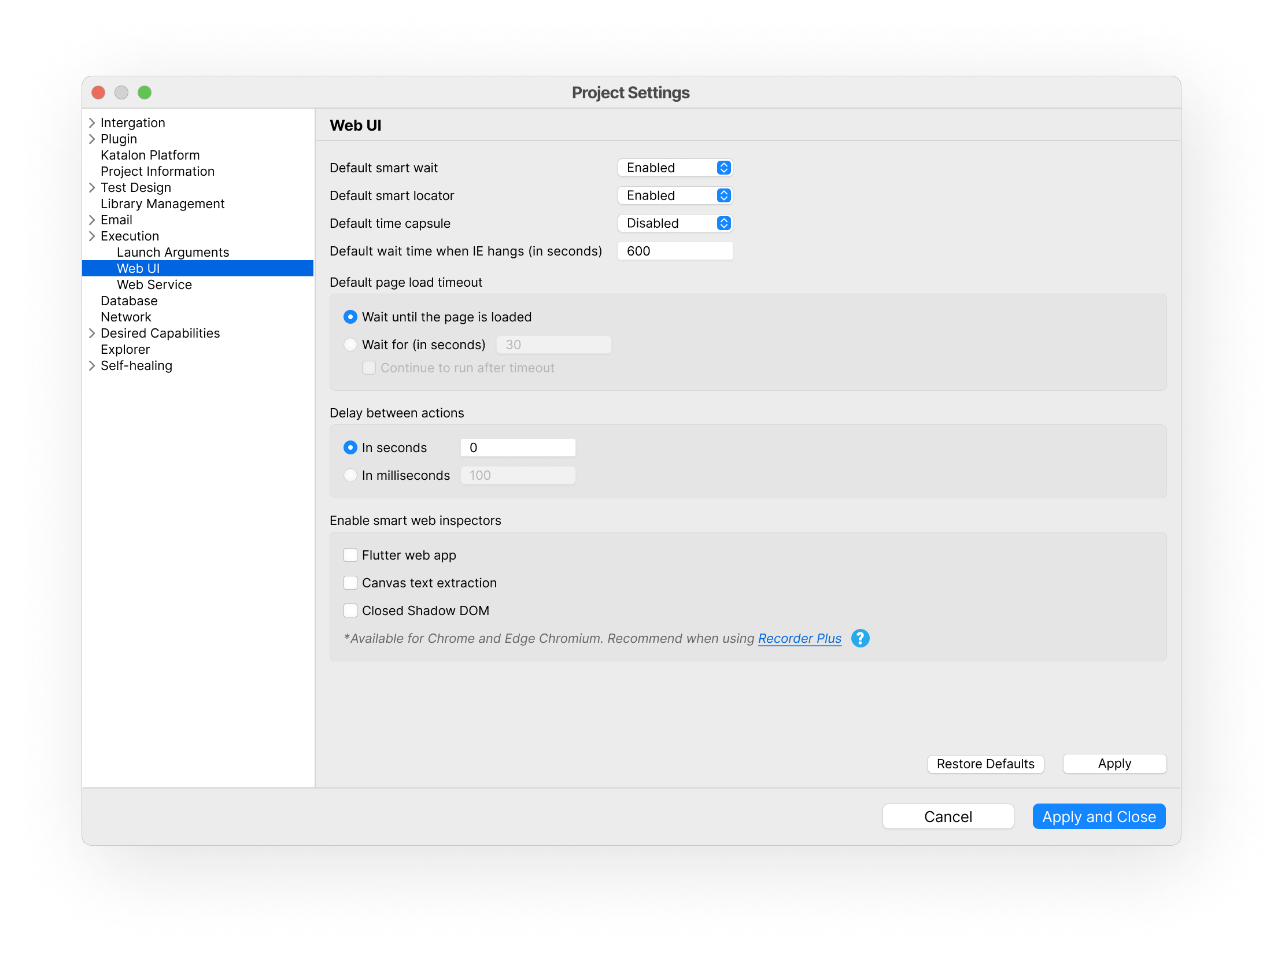The width and height of the screenshot is (1285, 955).
Task: Open the Default time capsule dropdown
Action: 674,223
